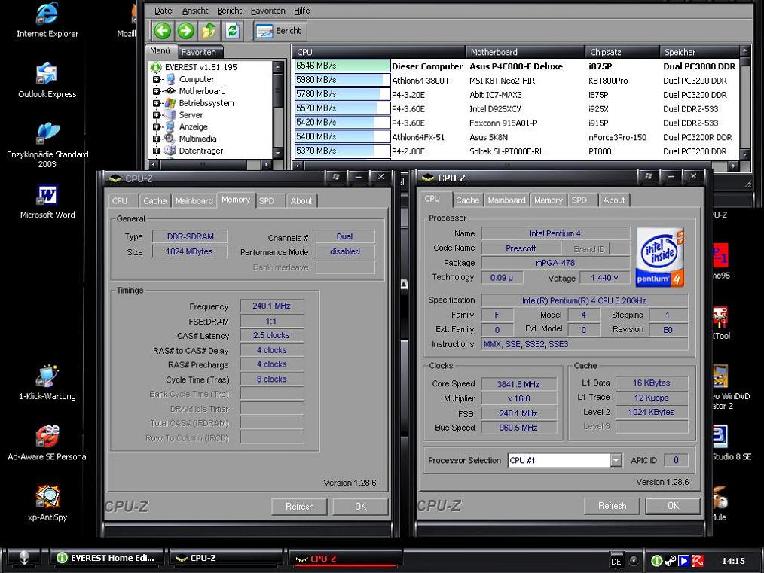The image size is (764, 573).
Task: Open the Ansicht menu in EVEREST
Action: (x=195, y=11)
